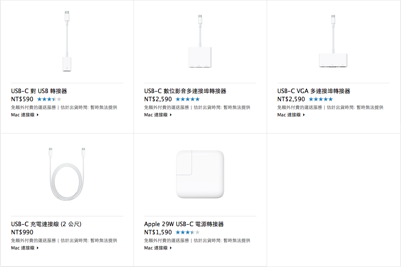Image resolution: width=401 pixels, height=267 pixels.
Task: Expand Mac 連接線 under USB-C 對 USB 轉接器
Action: [25, 115]
